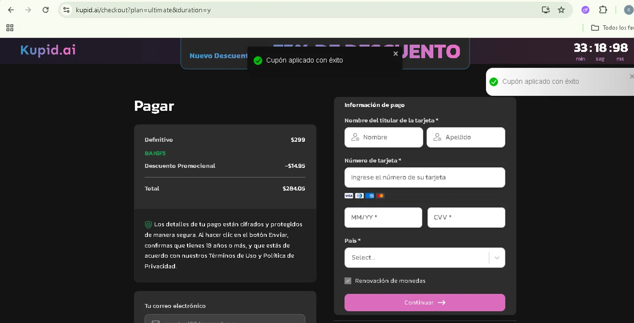The width and height of the screenshot is (634, 323).
Task: Click the email address field
Action: pyautogui.click(x=225, y=319)
